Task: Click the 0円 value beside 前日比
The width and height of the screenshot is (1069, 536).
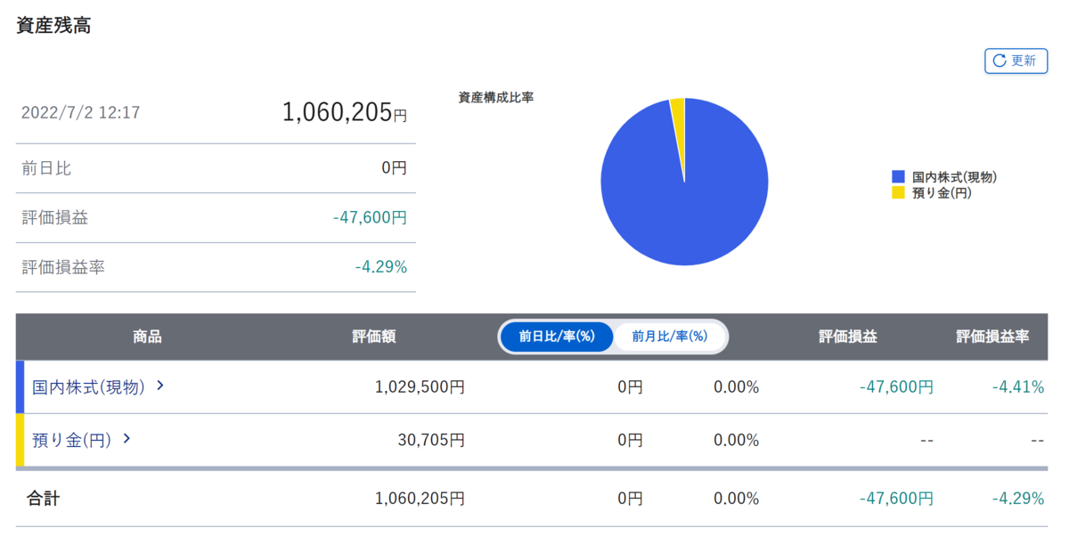Action: 394,168
